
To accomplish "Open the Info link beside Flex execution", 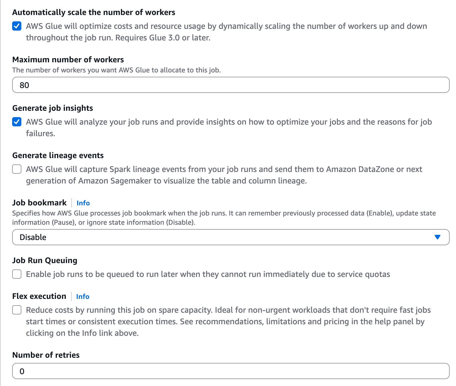I will 83,297.
